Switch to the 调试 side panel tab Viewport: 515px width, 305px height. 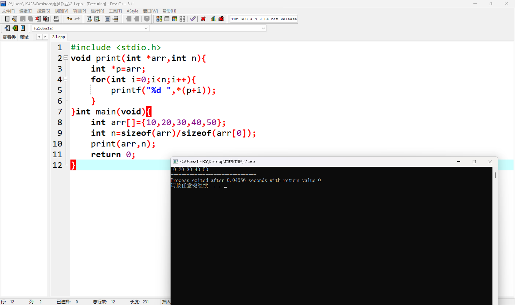pyautogui.click(x=24, y=37)
